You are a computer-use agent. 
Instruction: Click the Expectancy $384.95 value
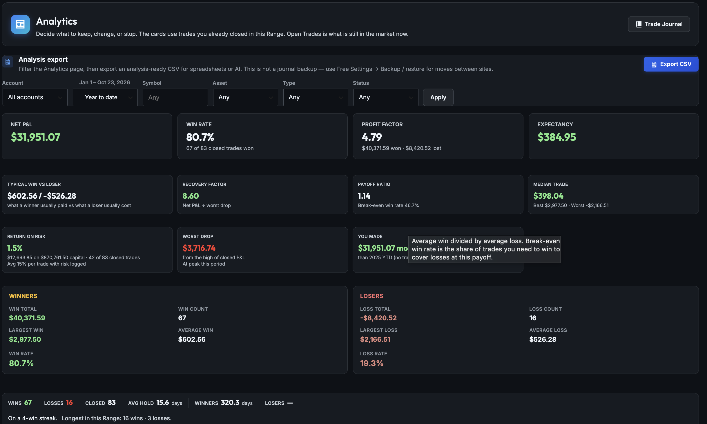point(557,137)
